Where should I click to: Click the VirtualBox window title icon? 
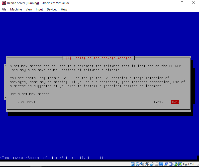coord(4,3)
